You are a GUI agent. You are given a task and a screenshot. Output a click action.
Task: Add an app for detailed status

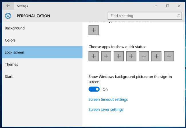[x=94, y=30]
